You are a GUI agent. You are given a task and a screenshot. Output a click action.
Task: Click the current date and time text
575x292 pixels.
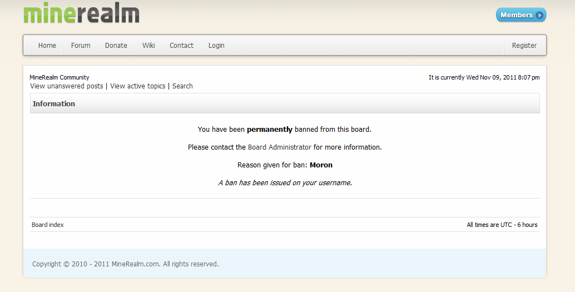click(484, 77)
